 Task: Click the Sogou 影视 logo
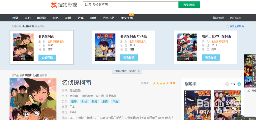[x=64, y=5]
